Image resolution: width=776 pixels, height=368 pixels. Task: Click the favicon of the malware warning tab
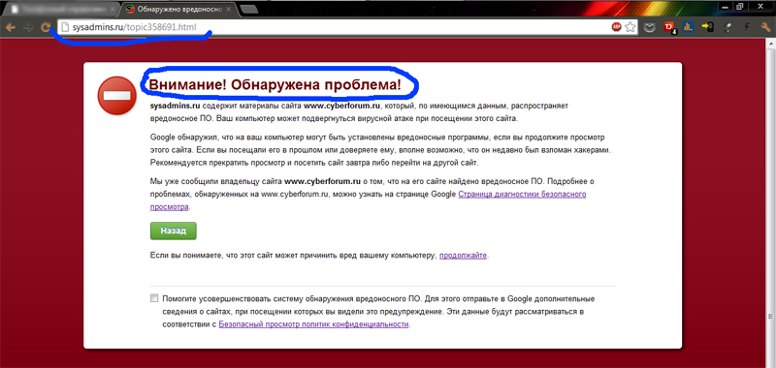[130, 10]
